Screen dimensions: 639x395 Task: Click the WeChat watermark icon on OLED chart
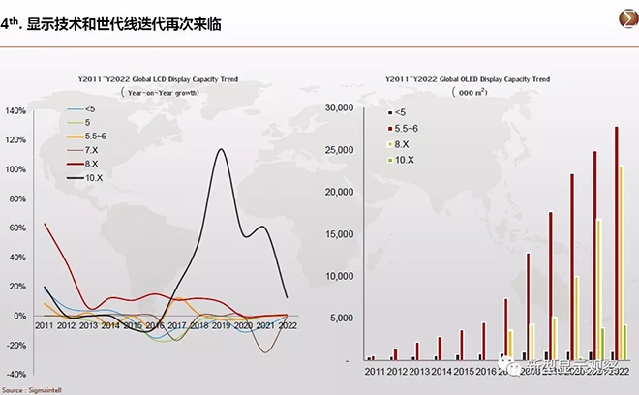(x=511, y=369)
